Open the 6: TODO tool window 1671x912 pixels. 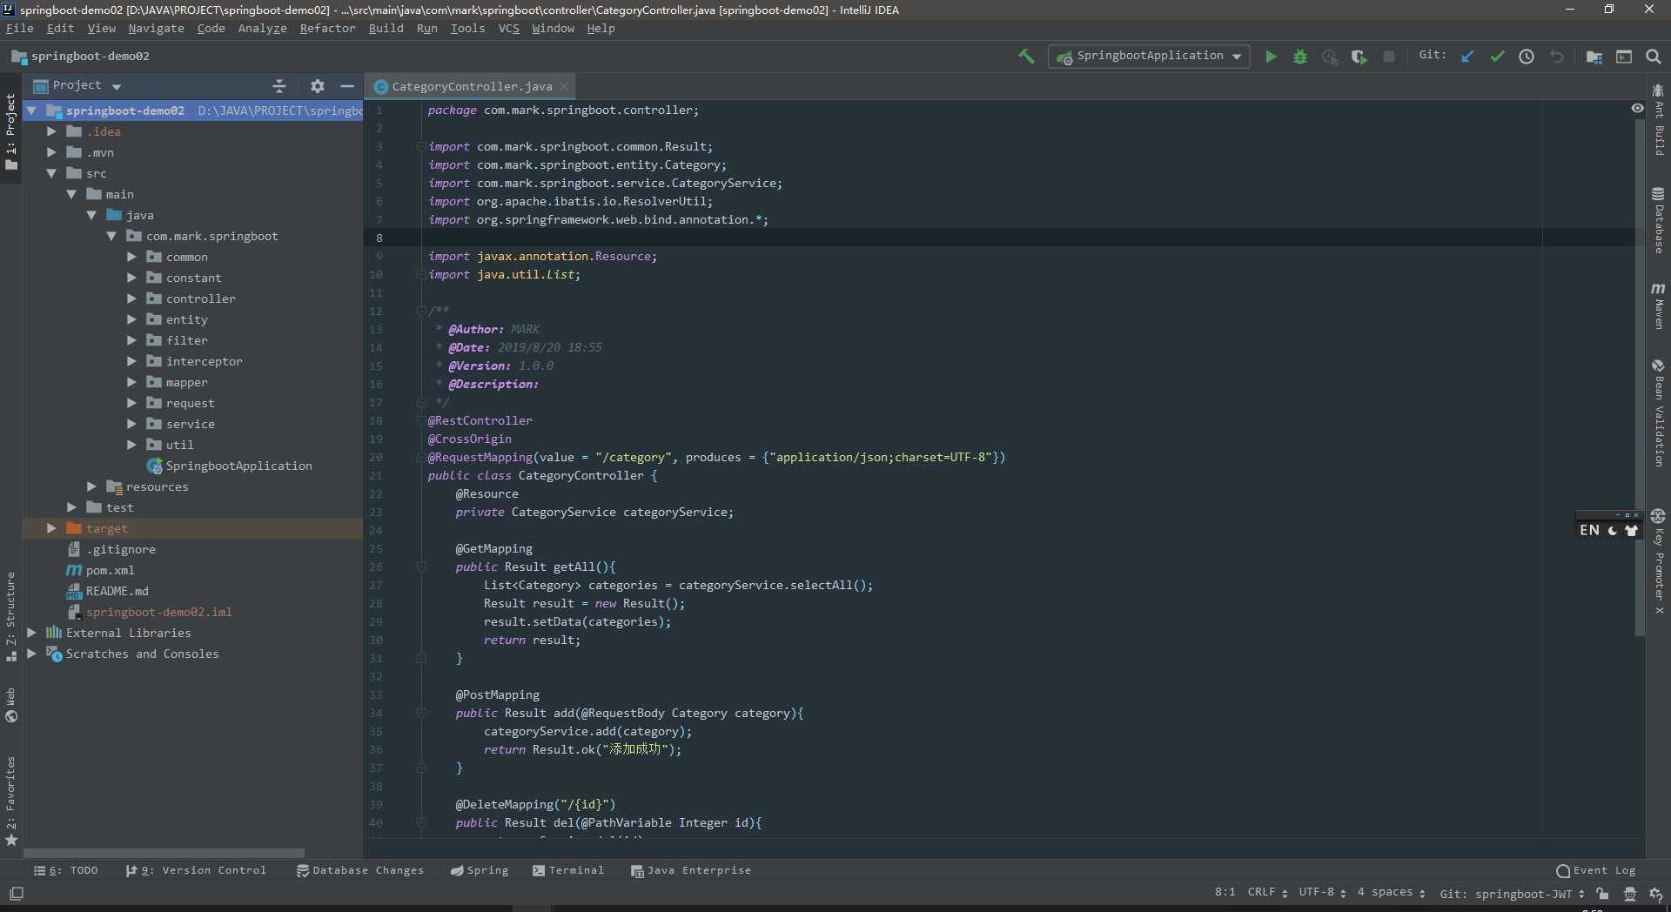66,870
